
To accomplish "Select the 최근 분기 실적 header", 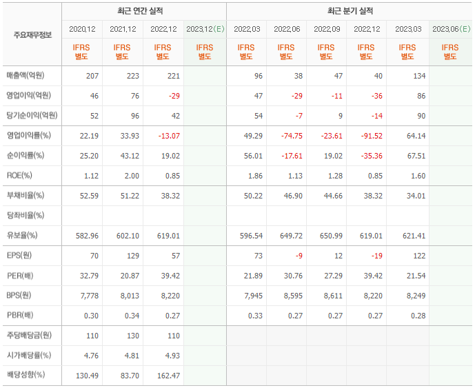I will point(350,11).
